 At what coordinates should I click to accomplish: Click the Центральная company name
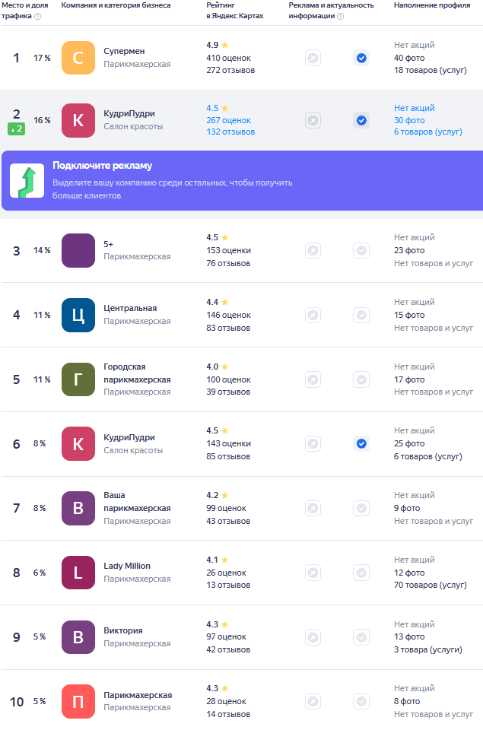pos(130,308)
